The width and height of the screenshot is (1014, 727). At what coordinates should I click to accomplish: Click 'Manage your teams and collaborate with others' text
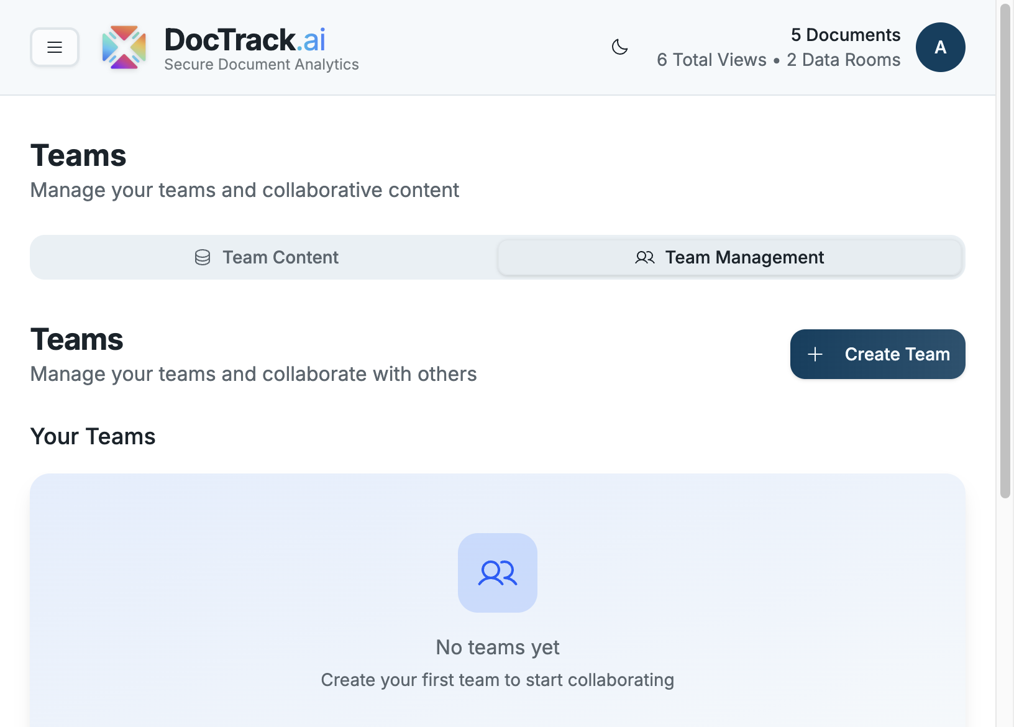pyautogui.click(x=253, y=374)
